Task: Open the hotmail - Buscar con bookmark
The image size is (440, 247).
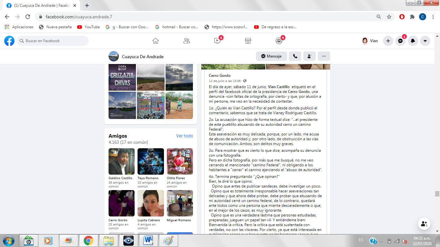Action: (x=177, y=27)
